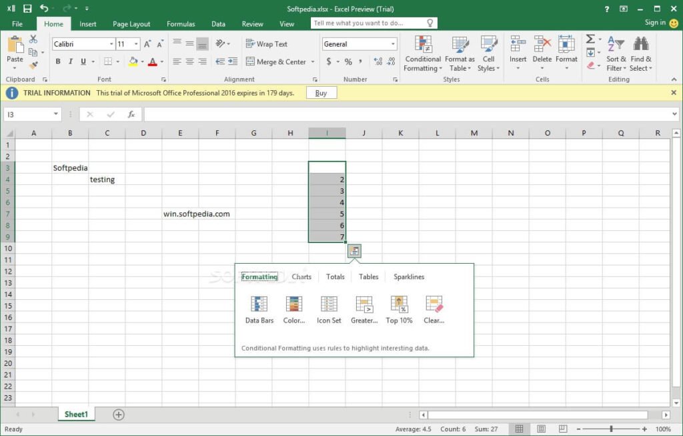683x436 pixels.
Task: Click the Save icon in the quick access toolbar
Action: coord(27,9)
